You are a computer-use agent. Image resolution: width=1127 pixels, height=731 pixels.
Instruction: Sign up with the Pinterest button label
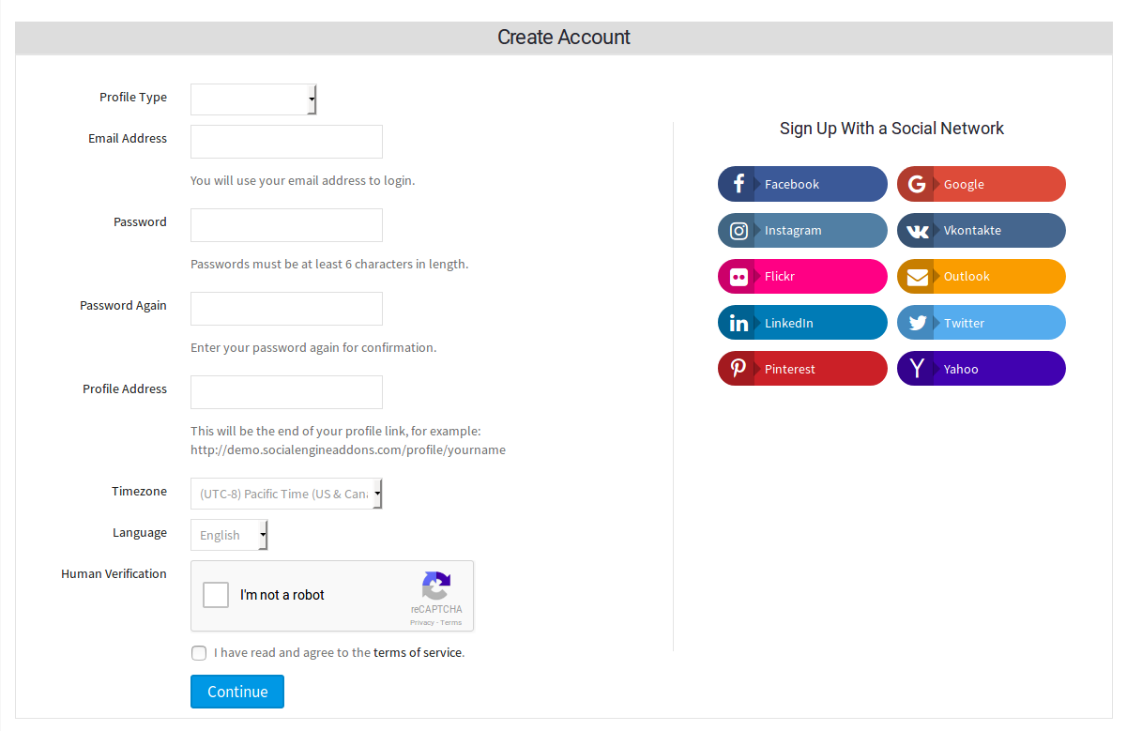tap(790, 369)
